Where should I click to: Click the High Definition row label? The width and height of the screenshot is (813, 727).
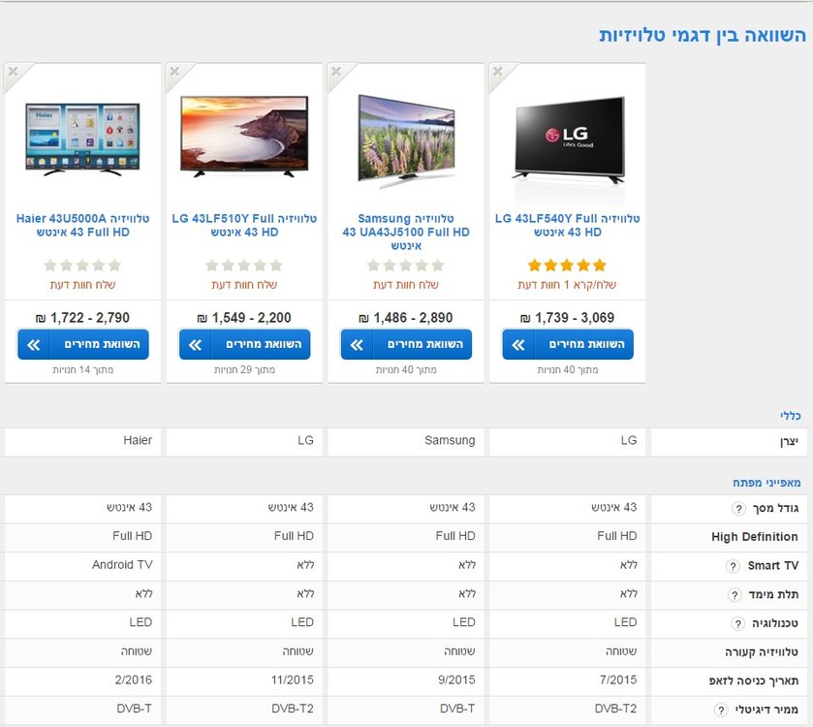755,537
